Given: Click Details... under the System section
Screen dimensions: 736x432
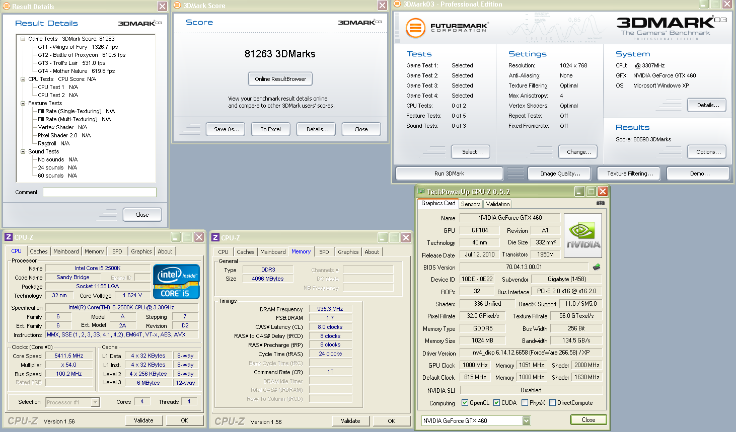Looking at the screenshot, I should pos(707,105).
